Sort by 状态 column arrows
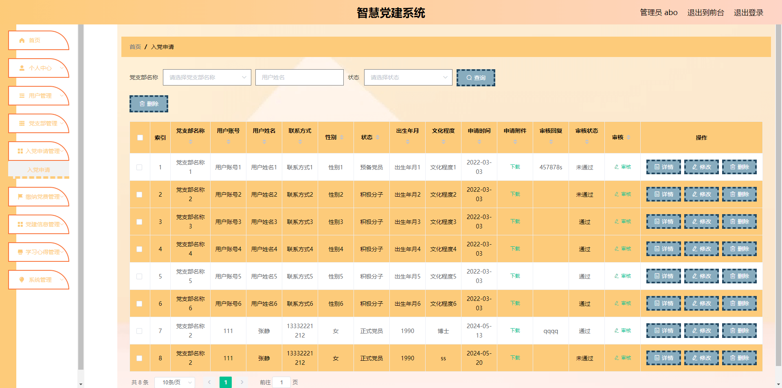Image resolution: width=782 pixels, height=388 pixels. tap(378, 138)
